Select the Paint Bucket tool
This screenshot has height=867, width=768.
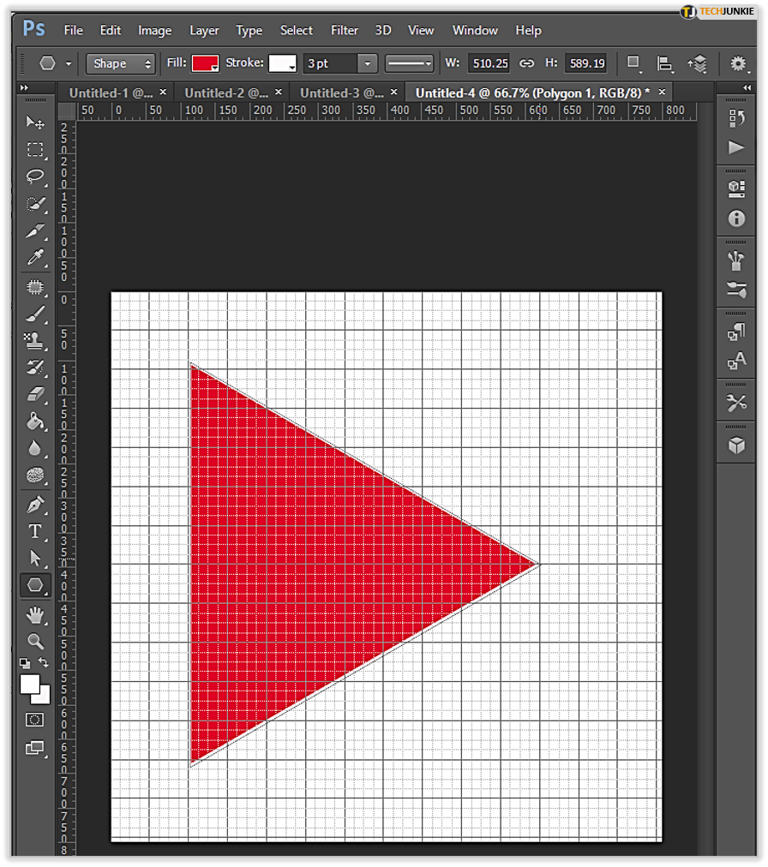(x=35, y=422)
